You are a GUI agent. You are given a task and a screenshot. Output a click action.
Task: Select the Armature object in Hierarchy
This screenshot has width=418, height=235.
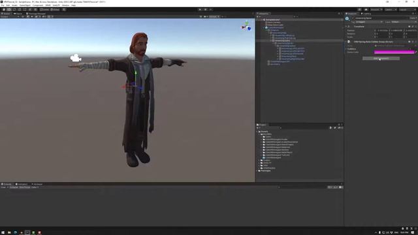(274, 30)
